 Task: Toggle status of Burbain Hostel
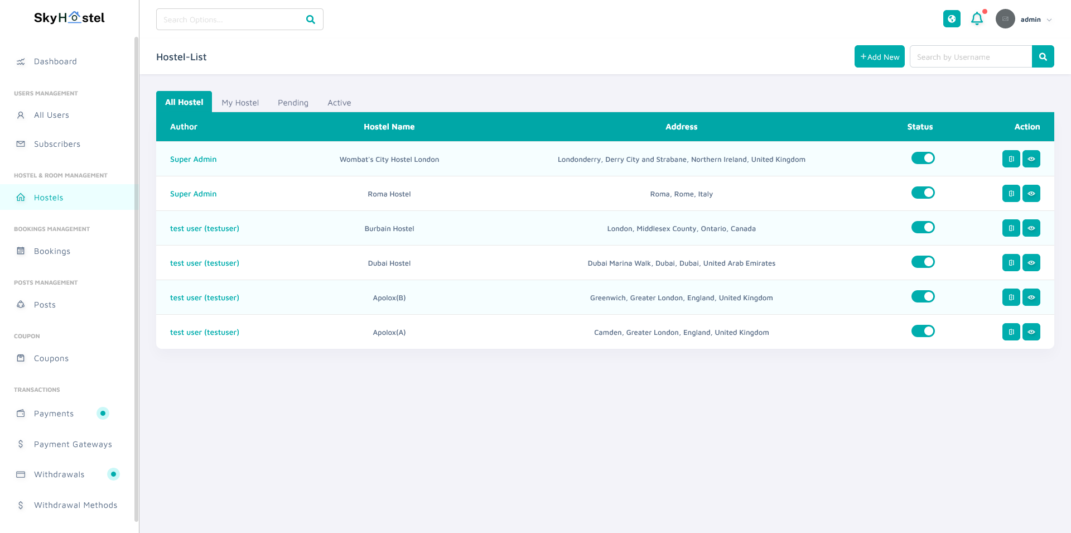click(923, 228)
